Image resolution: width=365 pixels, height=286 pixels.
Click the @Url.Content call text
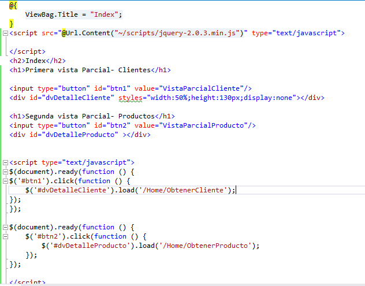tap(152, 33)
